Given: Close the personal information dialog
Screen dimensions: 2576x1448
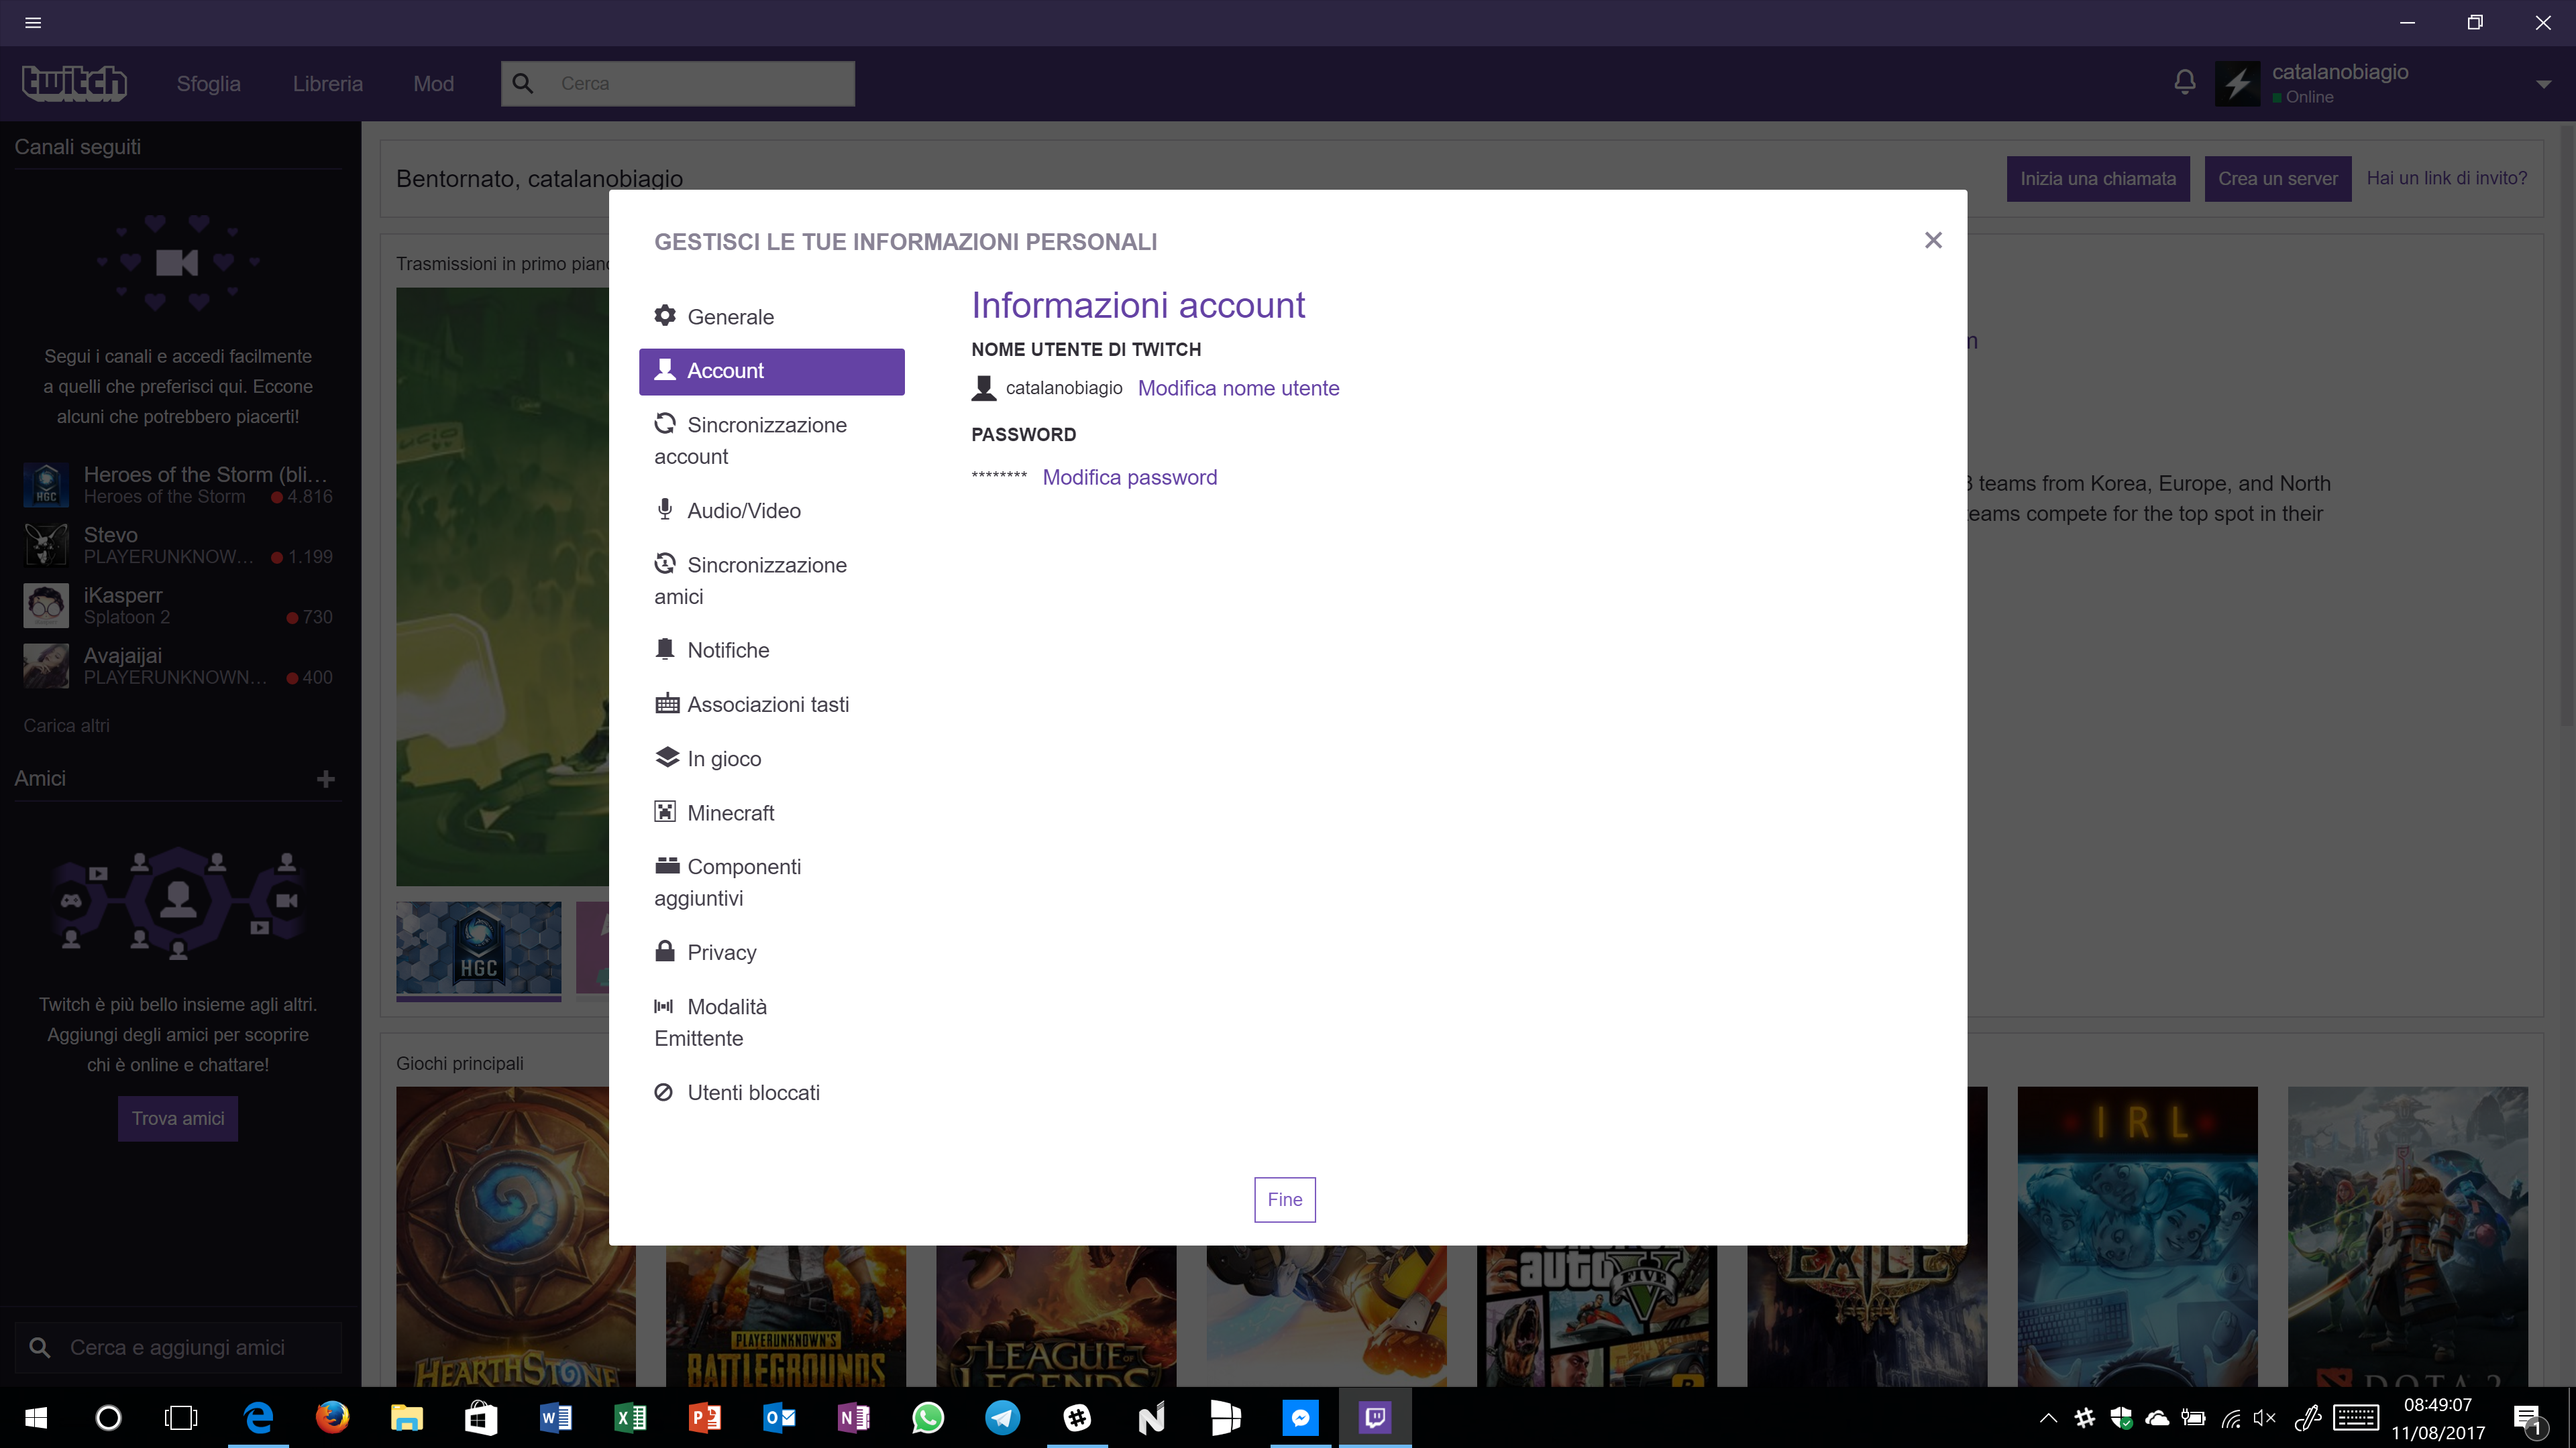Looking at the screenshot, I should click(1933, 240).
